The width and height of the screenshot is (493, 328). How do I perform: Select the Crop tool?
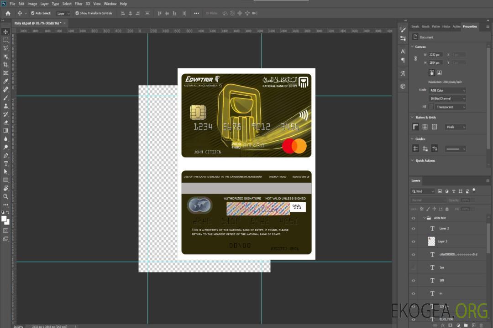tap(6, 65)
